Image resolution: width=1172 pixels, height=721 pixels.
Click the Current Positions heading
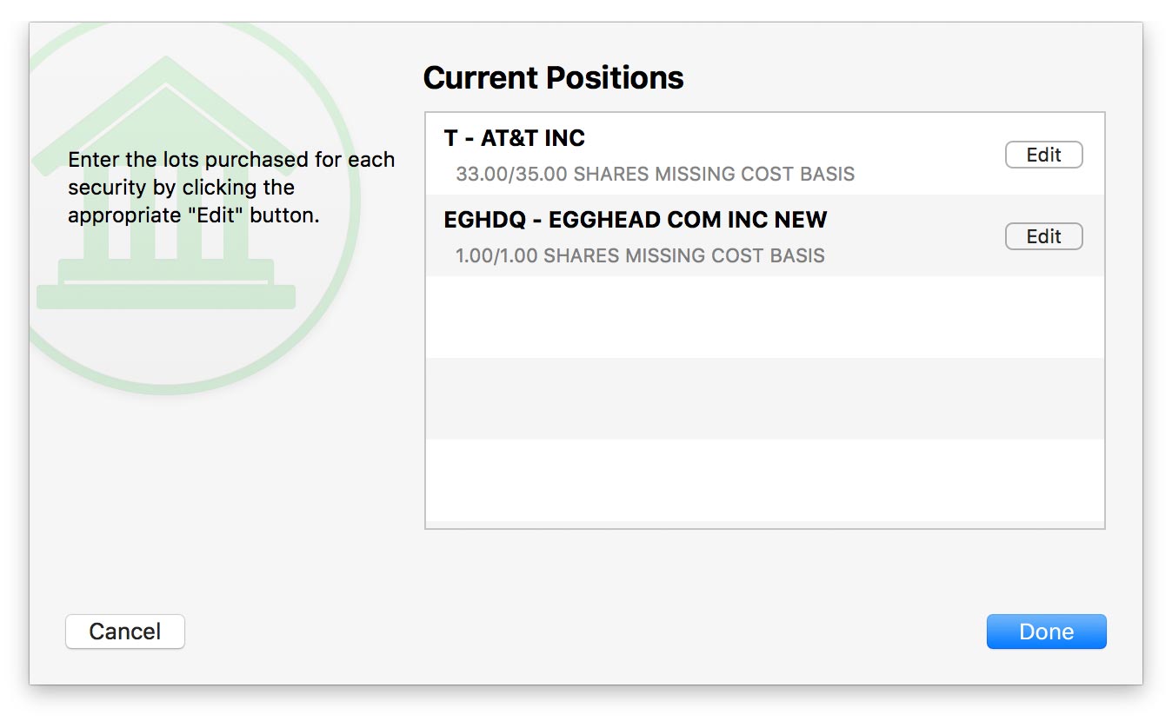tap(553, 78)
